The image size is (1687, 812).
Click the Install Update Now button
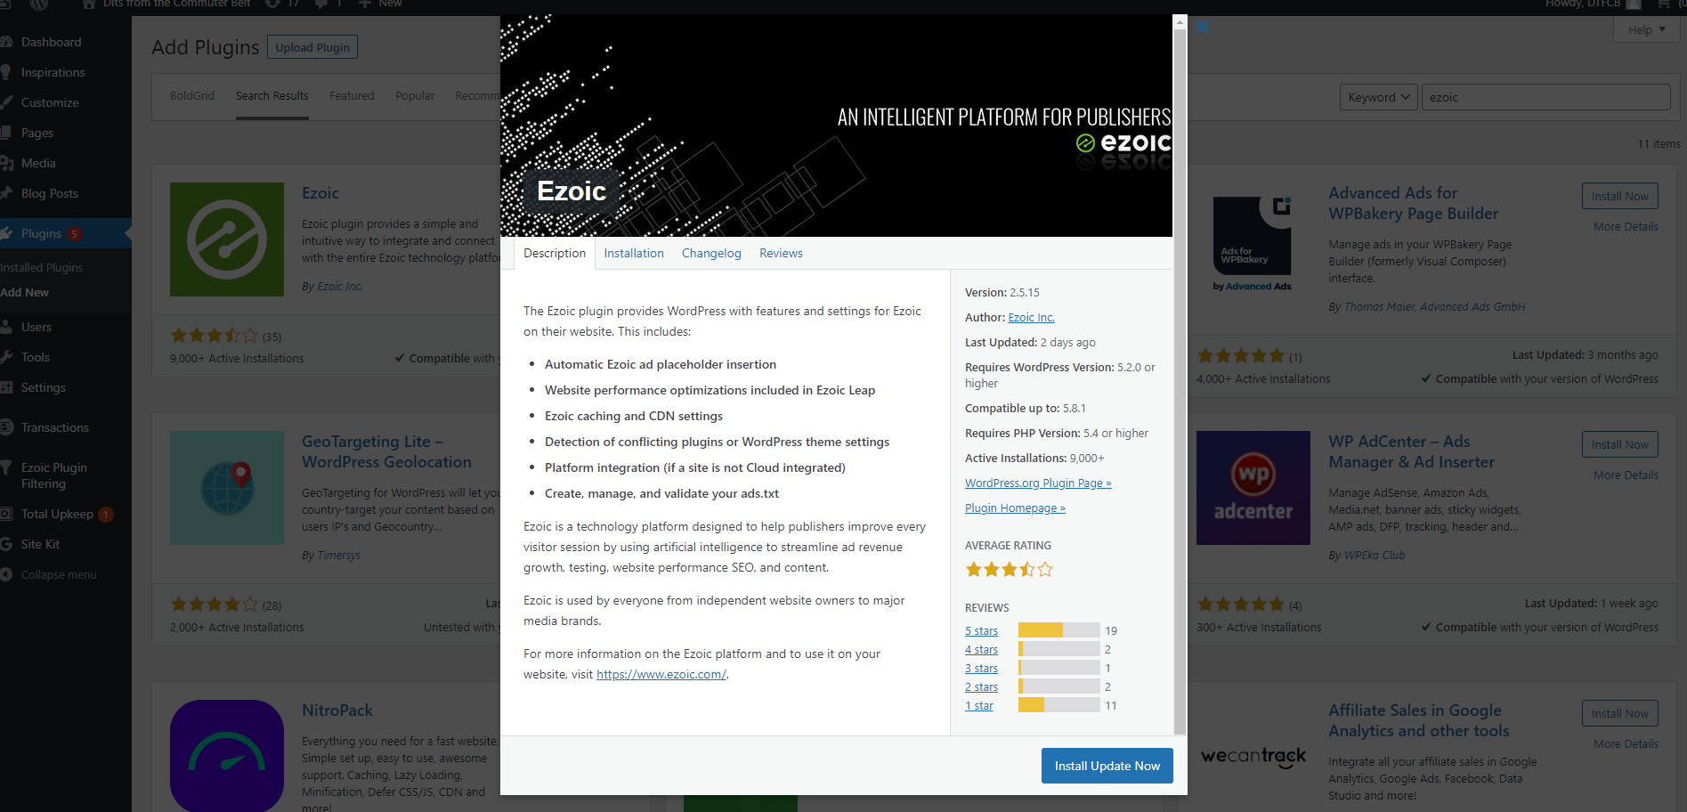click(x=1107, y=766)
